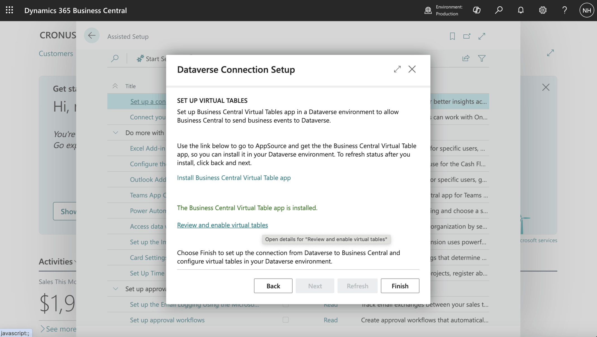Open the NH user account avatar
Screen dimensions: 597x337
tap(586, 10)
